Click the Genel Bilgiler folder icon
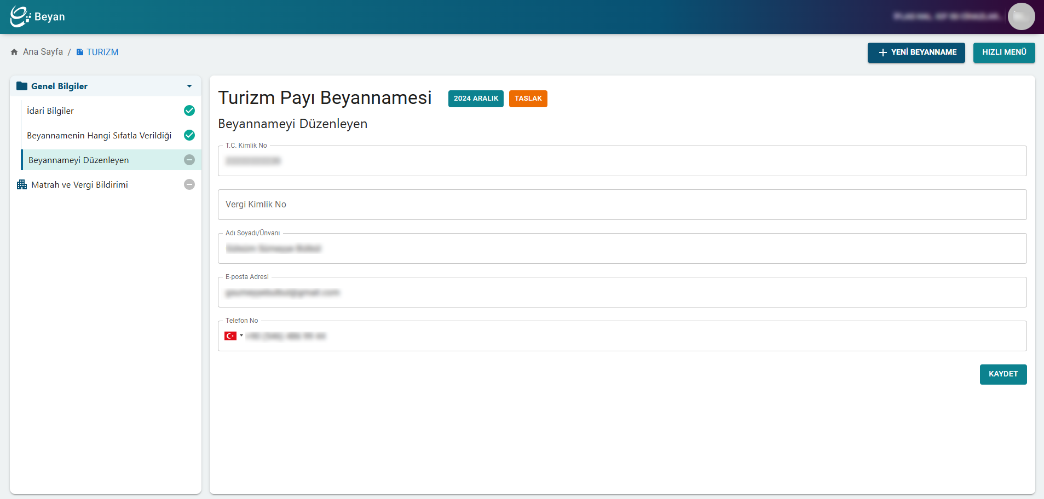Viewport: 1044px width, 499px height. pos(22,86)
